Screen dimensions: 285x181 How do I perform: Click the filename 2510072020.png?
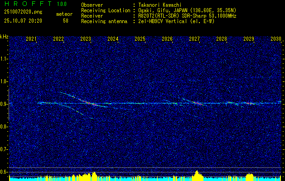pos(23,12)
